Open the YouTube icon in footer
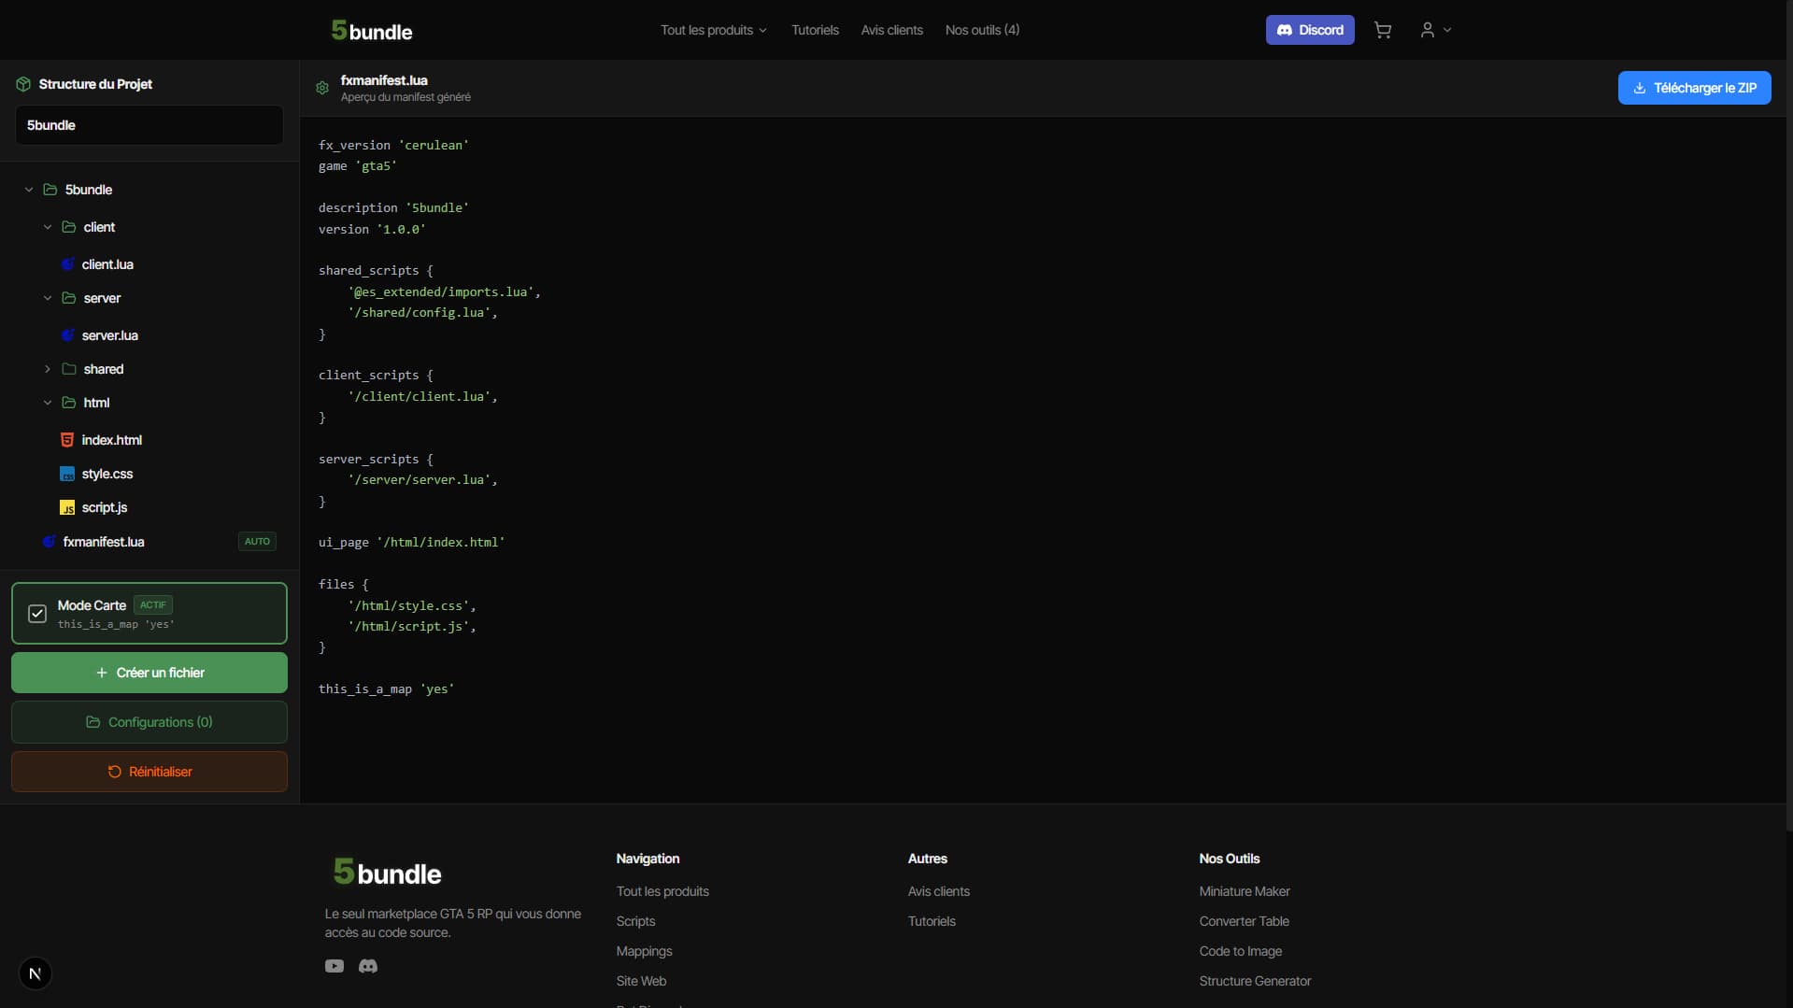1793x1008 pixels. pos(334,966)
